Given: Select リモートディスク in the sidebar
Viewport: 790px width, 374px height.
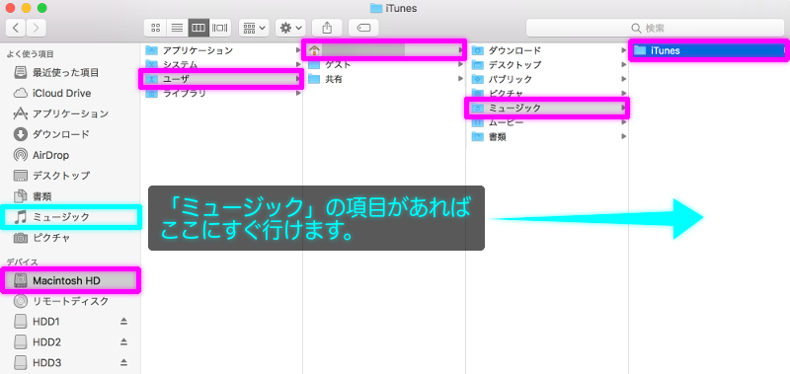Looking at the screenshot, I should [x=70, y=301].
